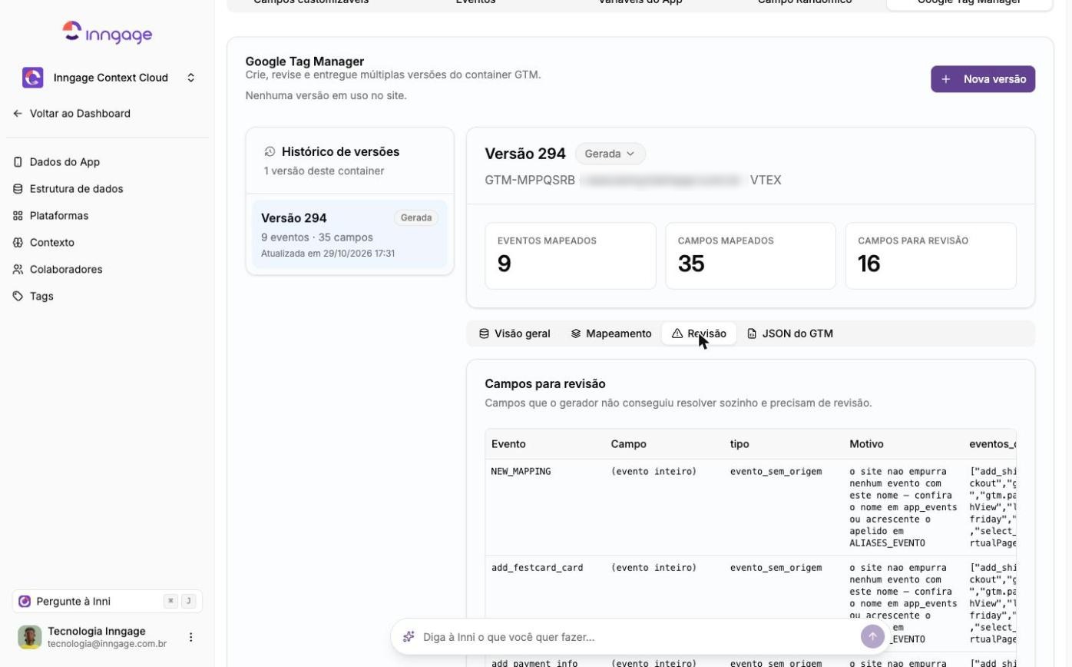This screenshot has height=667, width=1072.
Task: Click the Motivo column header
Action: 867,444
